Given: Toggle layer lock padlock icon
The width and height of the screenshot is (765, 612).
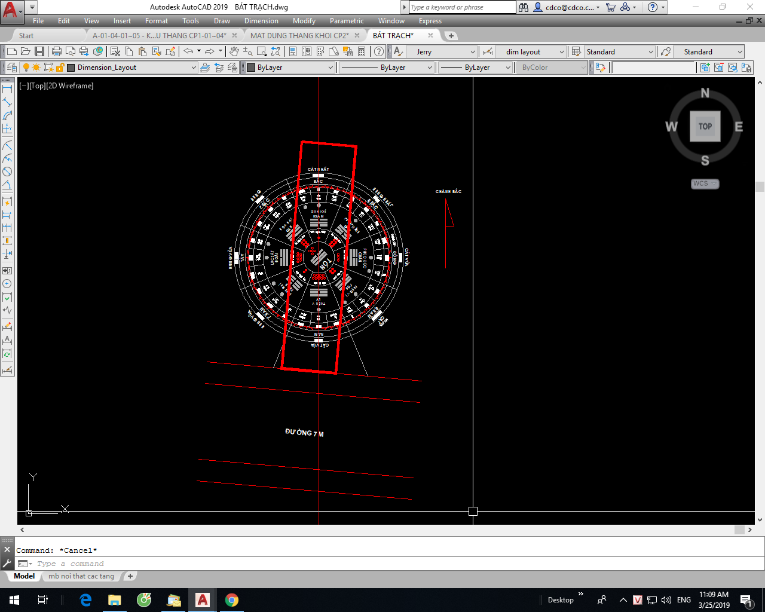Looking at the screenshot, I should pyautogui.click(x=60, y=68).
